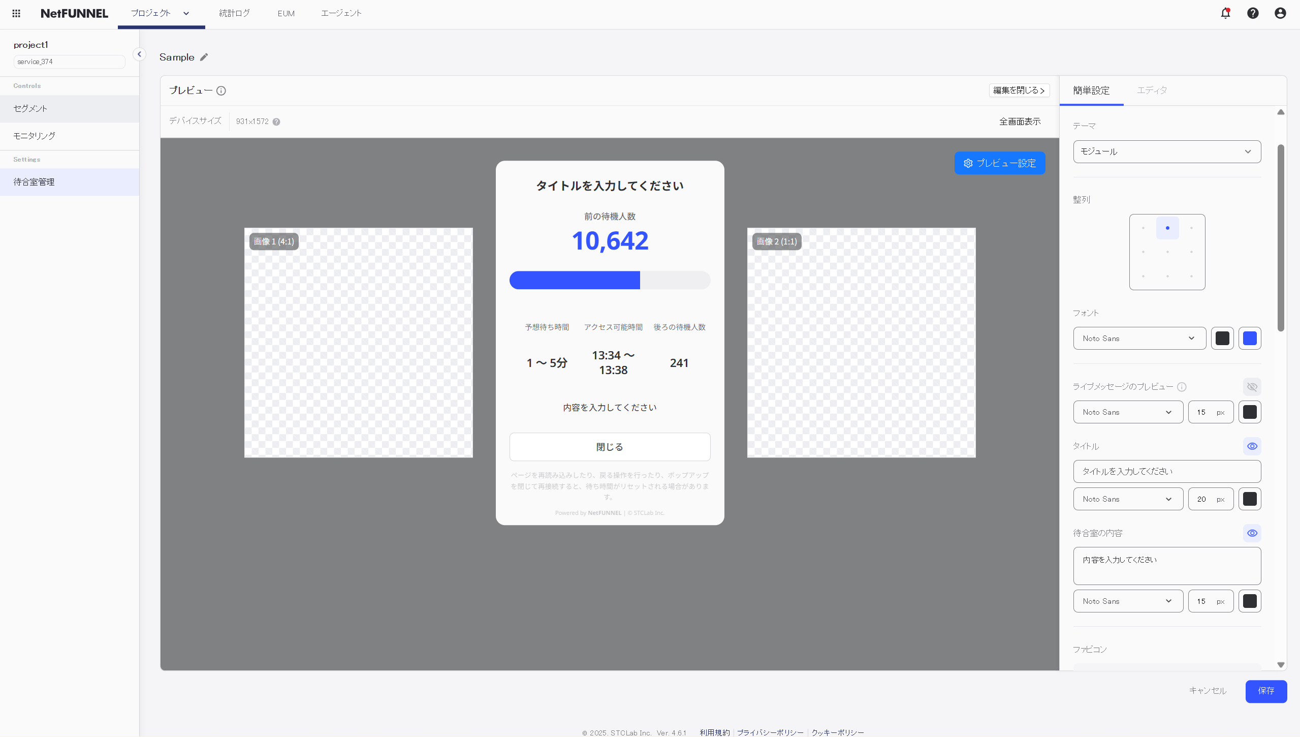Click the device size help icon
The image size is (1300, 737).
coord(276,122)
